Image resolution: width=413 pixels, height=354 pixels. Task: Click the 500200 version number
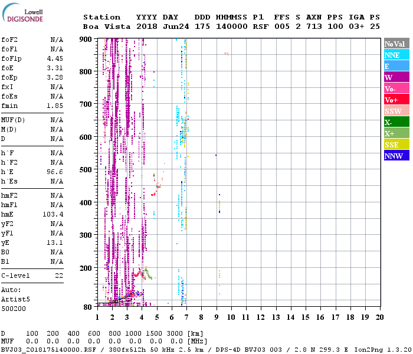click(x=14, y=309)
